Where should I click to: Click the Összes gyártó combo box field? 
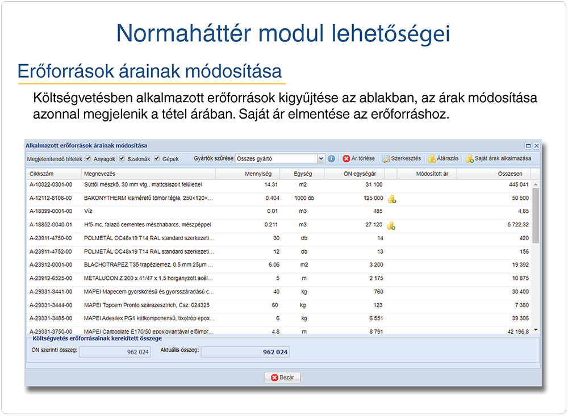(x=277, y=158)
